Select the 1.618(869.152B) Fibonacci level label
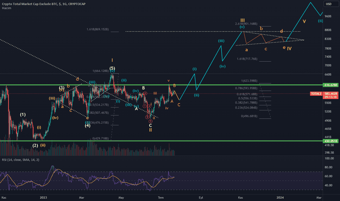This screenshot has width=340, height=201. 97,29
